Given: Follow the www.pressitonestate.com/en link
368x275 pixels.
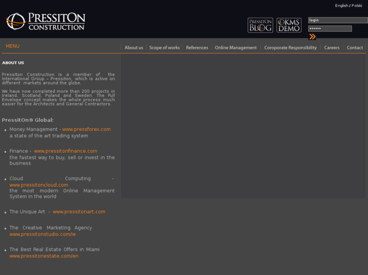Looking at the screenshot, I should pos(44,256).
